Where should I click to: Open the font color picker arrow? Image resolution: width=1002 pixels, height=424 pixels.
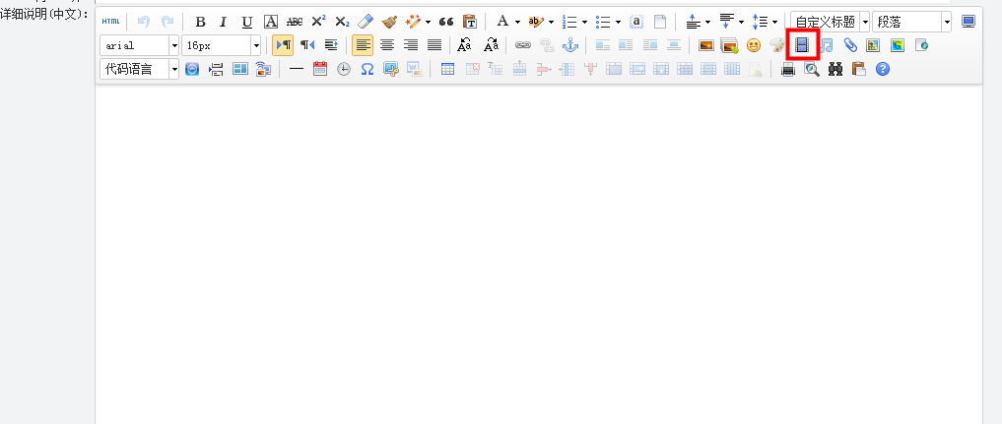click(x=517, y=22)
